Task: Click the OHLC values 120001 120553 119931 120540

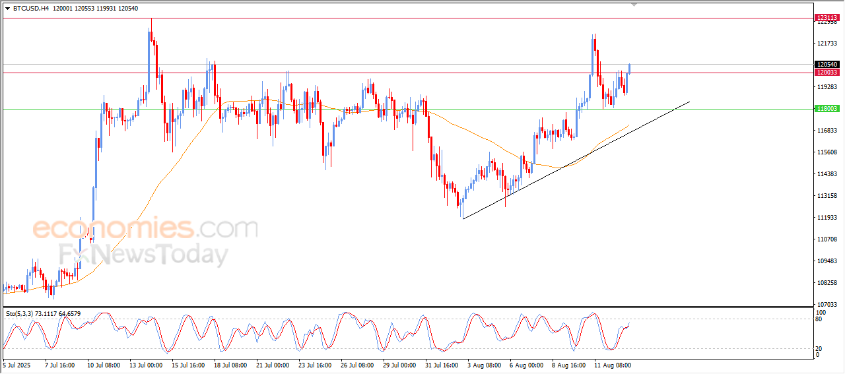Action: point(96,8)
